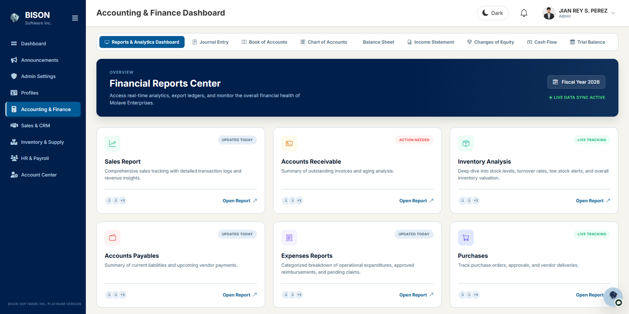Open HR & Payroll in sidebar
This screenshot has height=314, width=629.
click(x=43, y=158)
